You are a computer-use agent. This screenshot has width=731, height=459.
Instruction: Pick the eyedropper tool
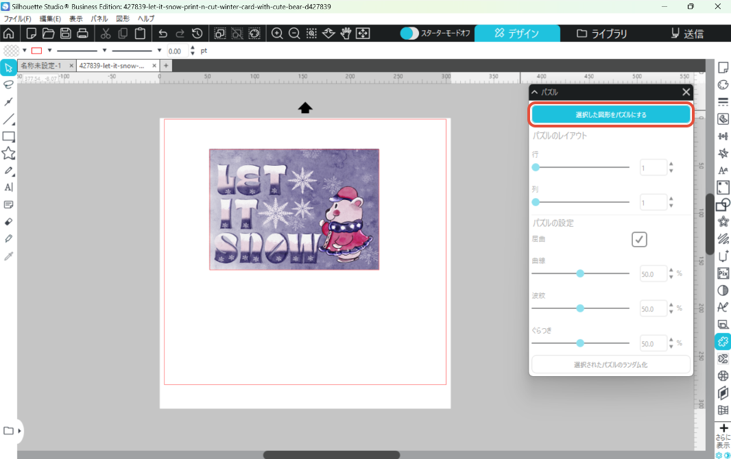click(x=8, y=256)
